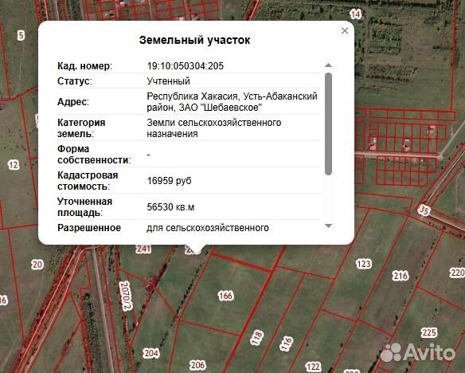The height and width of the screenshot is (373, 465).
Task: Click parcel label 241 below popup
Action: coord(143,249)
